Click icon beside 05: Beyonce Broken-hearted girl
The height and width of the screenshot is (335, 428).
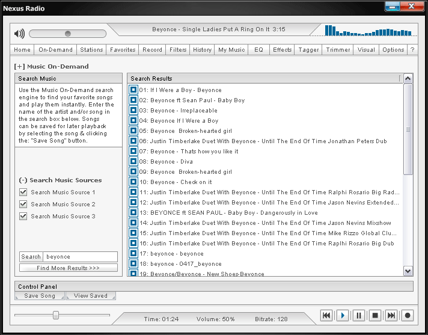click(133, 131)
